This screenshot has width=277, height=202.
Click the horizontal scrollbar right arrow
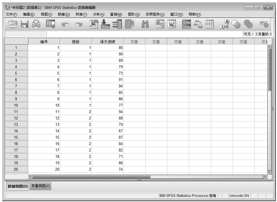coord(265,177)
